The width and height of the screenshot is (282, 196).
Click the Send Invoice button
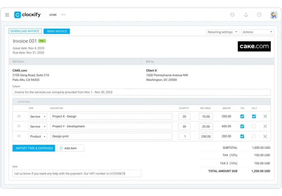(57, 31)
